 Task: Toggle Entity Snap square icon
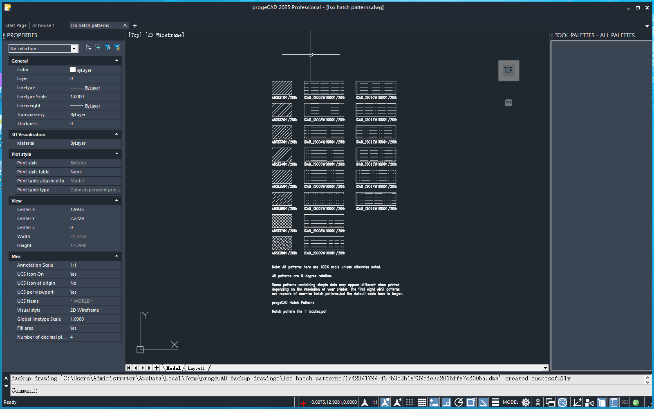pyautogui.click(x=471, y=402)
